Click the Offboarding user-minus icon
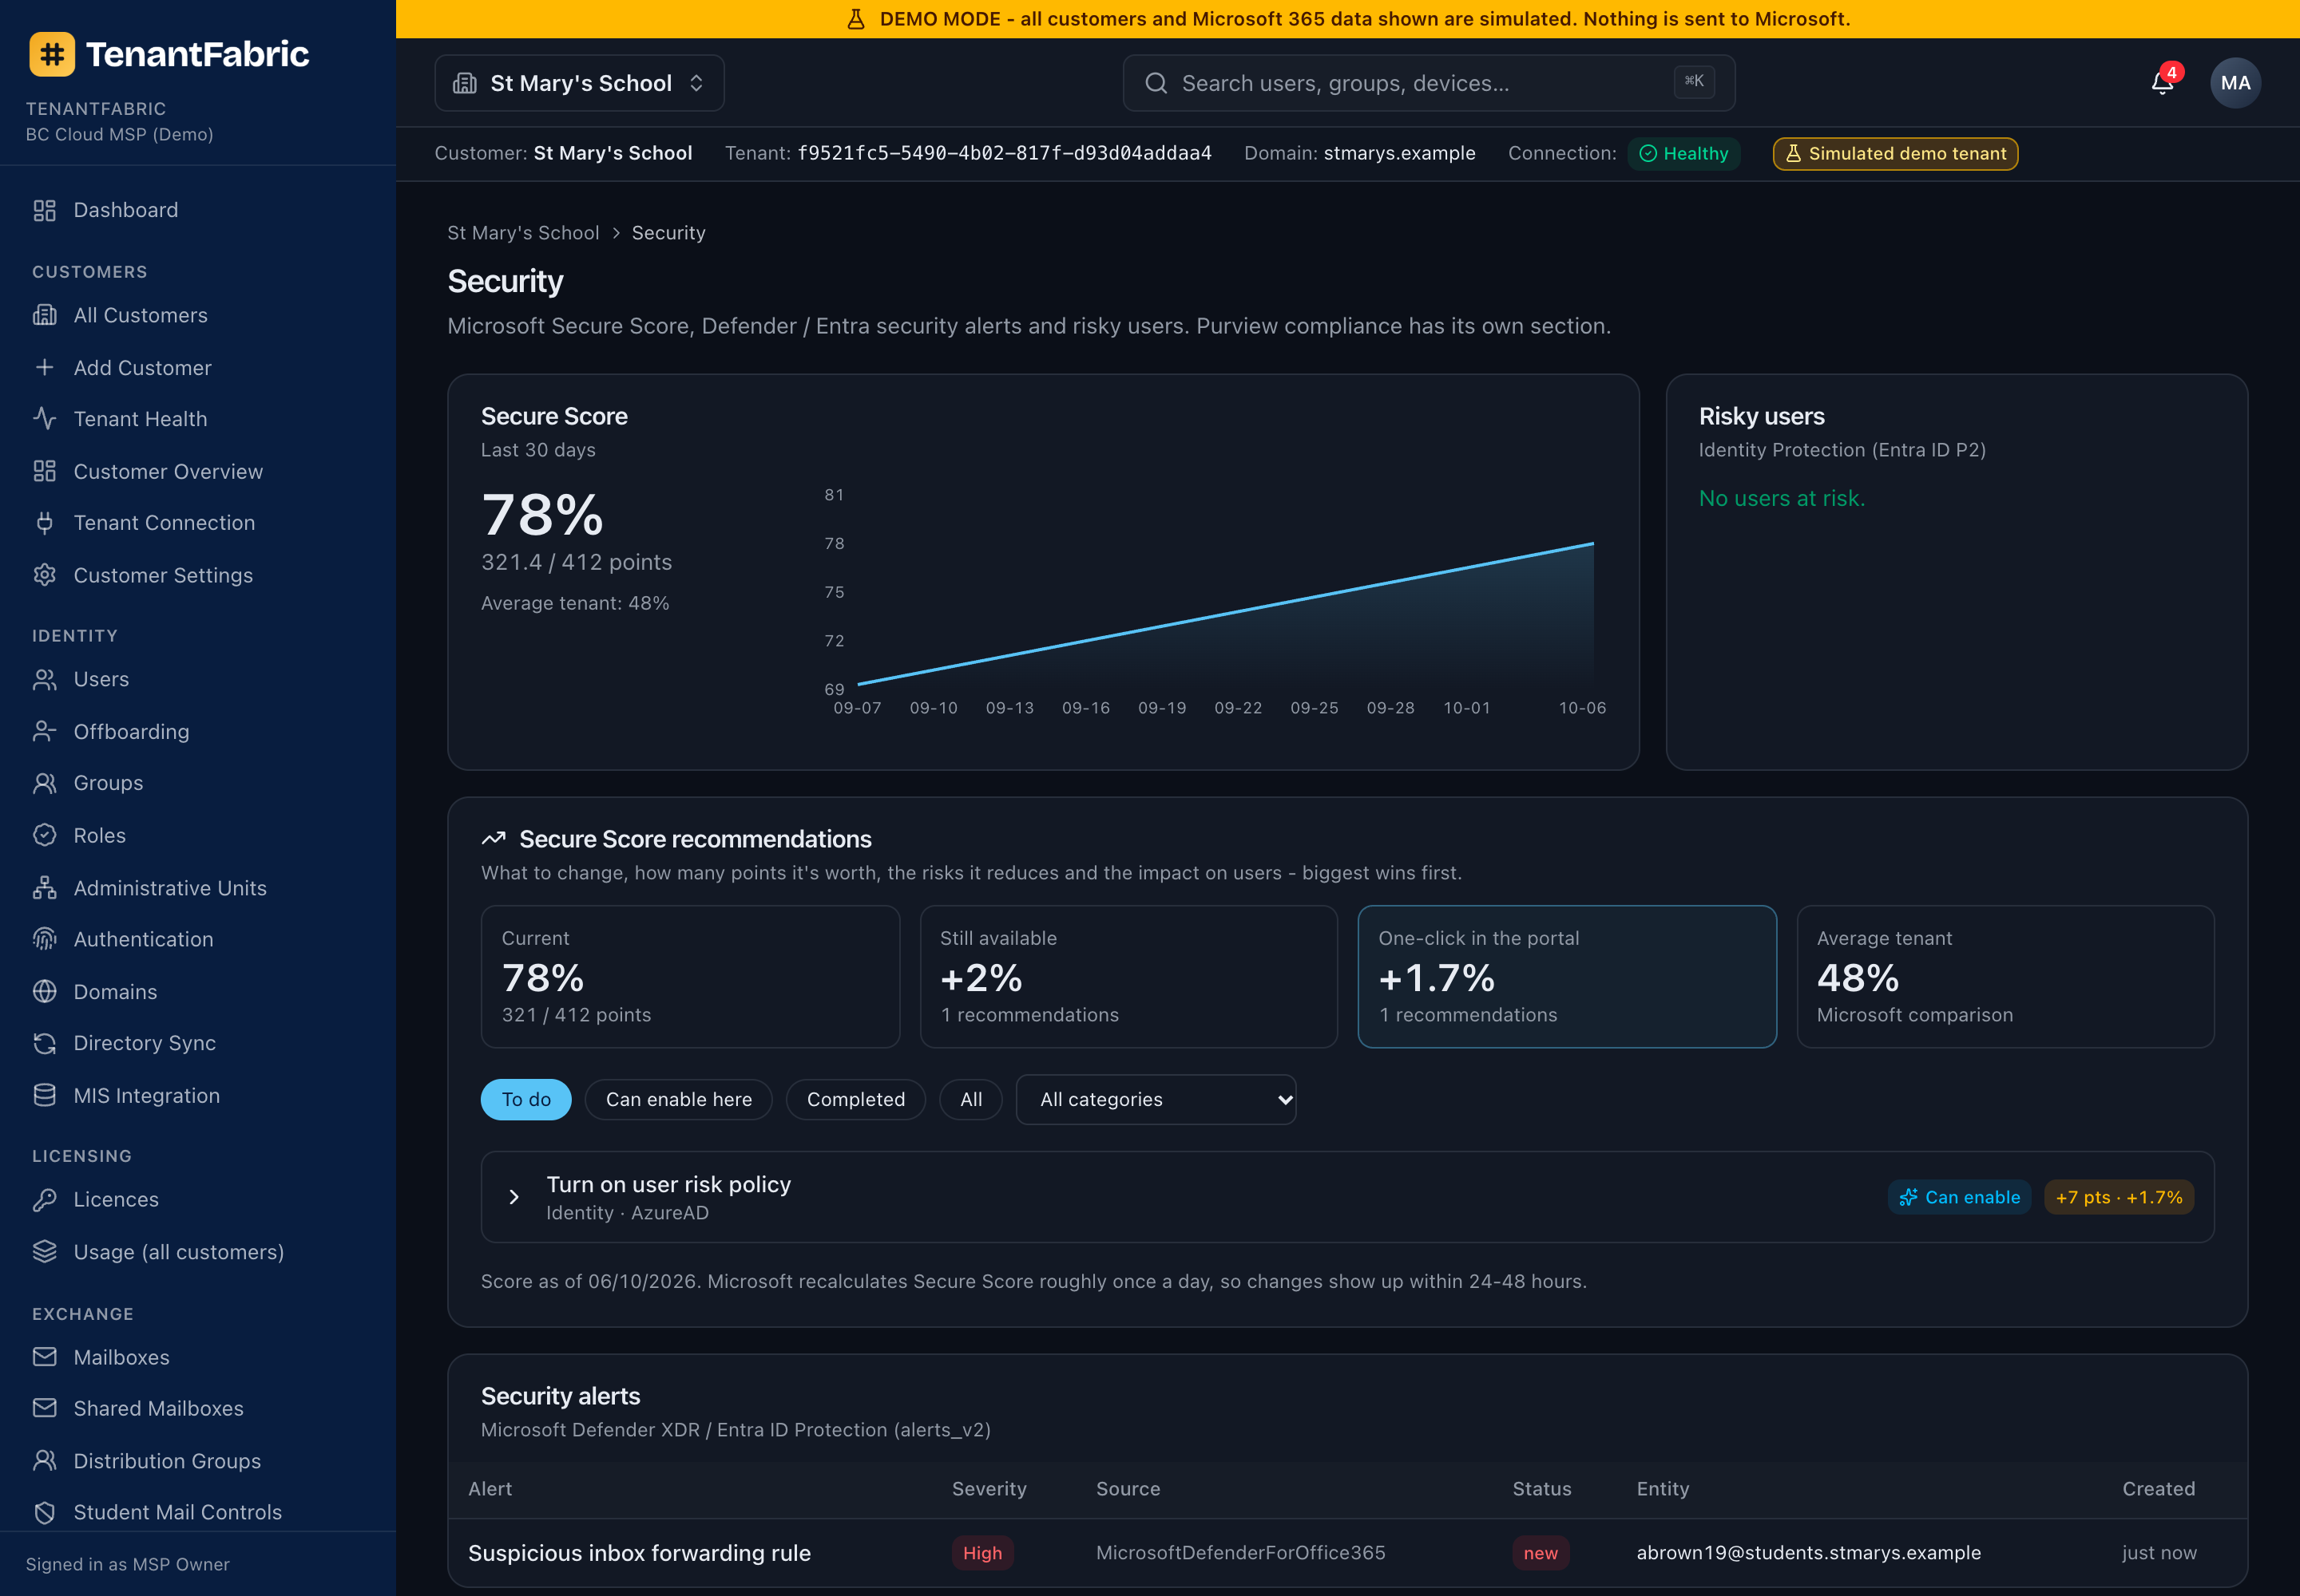This screenshot has height=1596, width=2300. click(x=44, y=731)
